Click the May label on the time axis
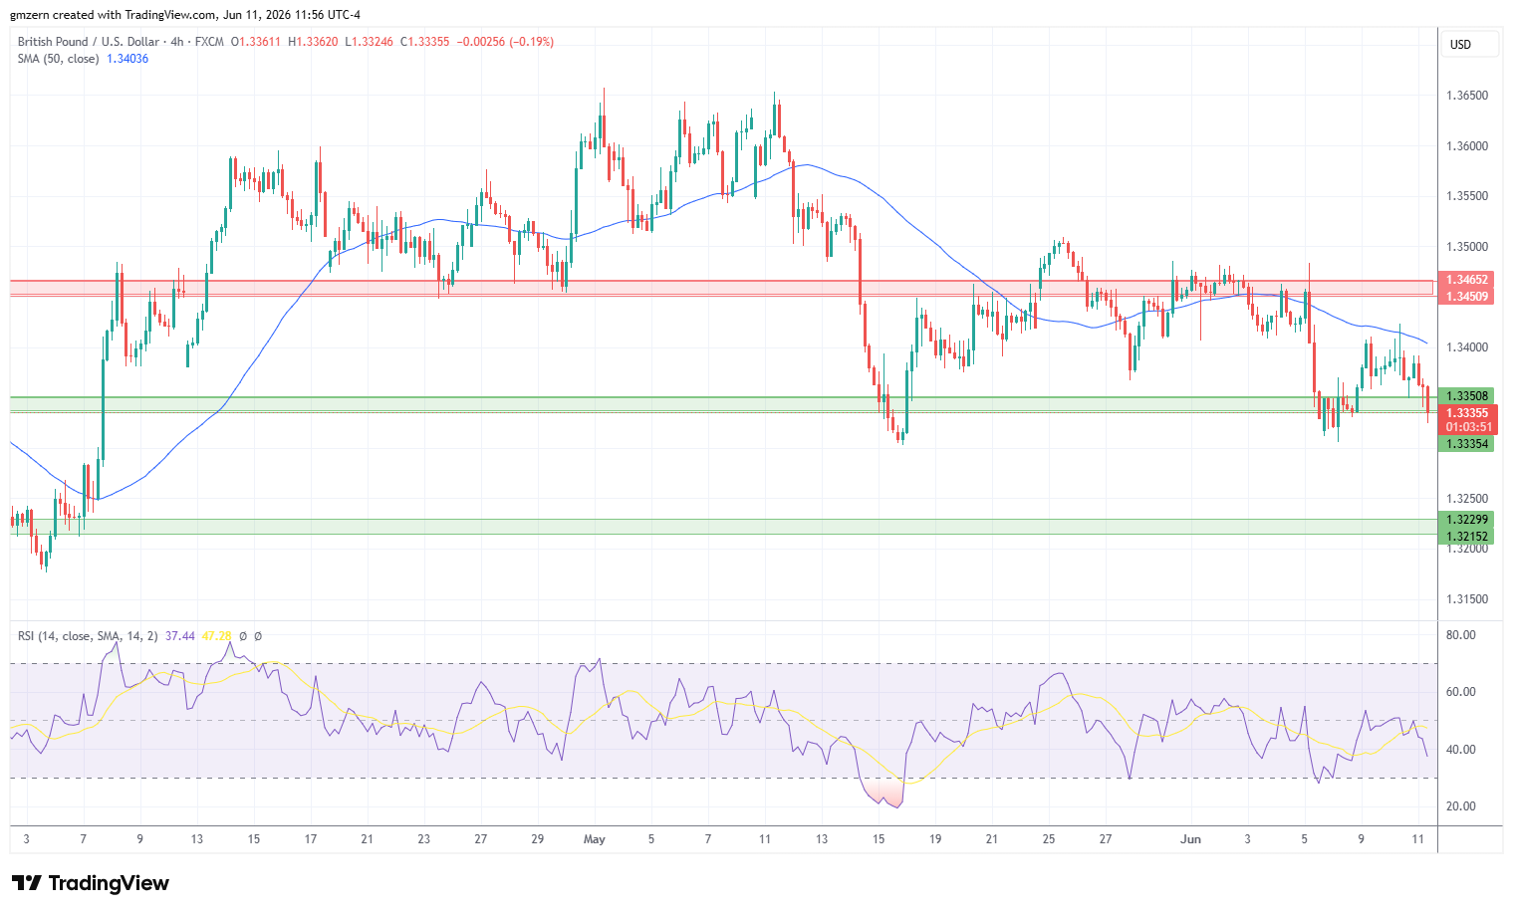Viewport: 1513px width, 913px height. pyautogui.click(x=595, y=839)
